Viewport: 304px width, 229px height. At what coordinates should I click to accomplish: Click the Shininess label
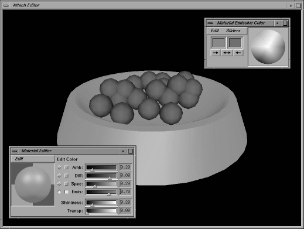point(72,203)
